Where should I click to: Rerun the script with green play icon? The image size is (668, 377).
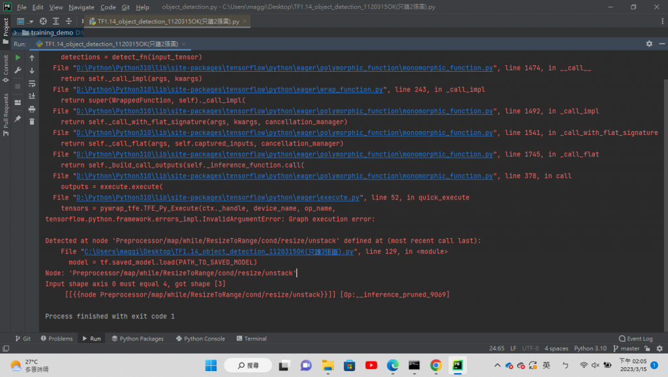(18, 57)
